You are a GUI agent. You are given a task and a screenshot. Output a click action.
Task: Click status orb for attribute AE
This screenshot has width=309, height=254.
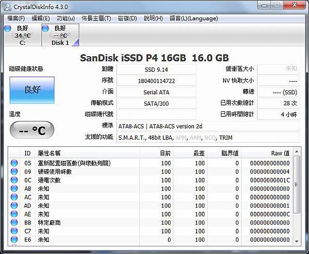[14, 214]
